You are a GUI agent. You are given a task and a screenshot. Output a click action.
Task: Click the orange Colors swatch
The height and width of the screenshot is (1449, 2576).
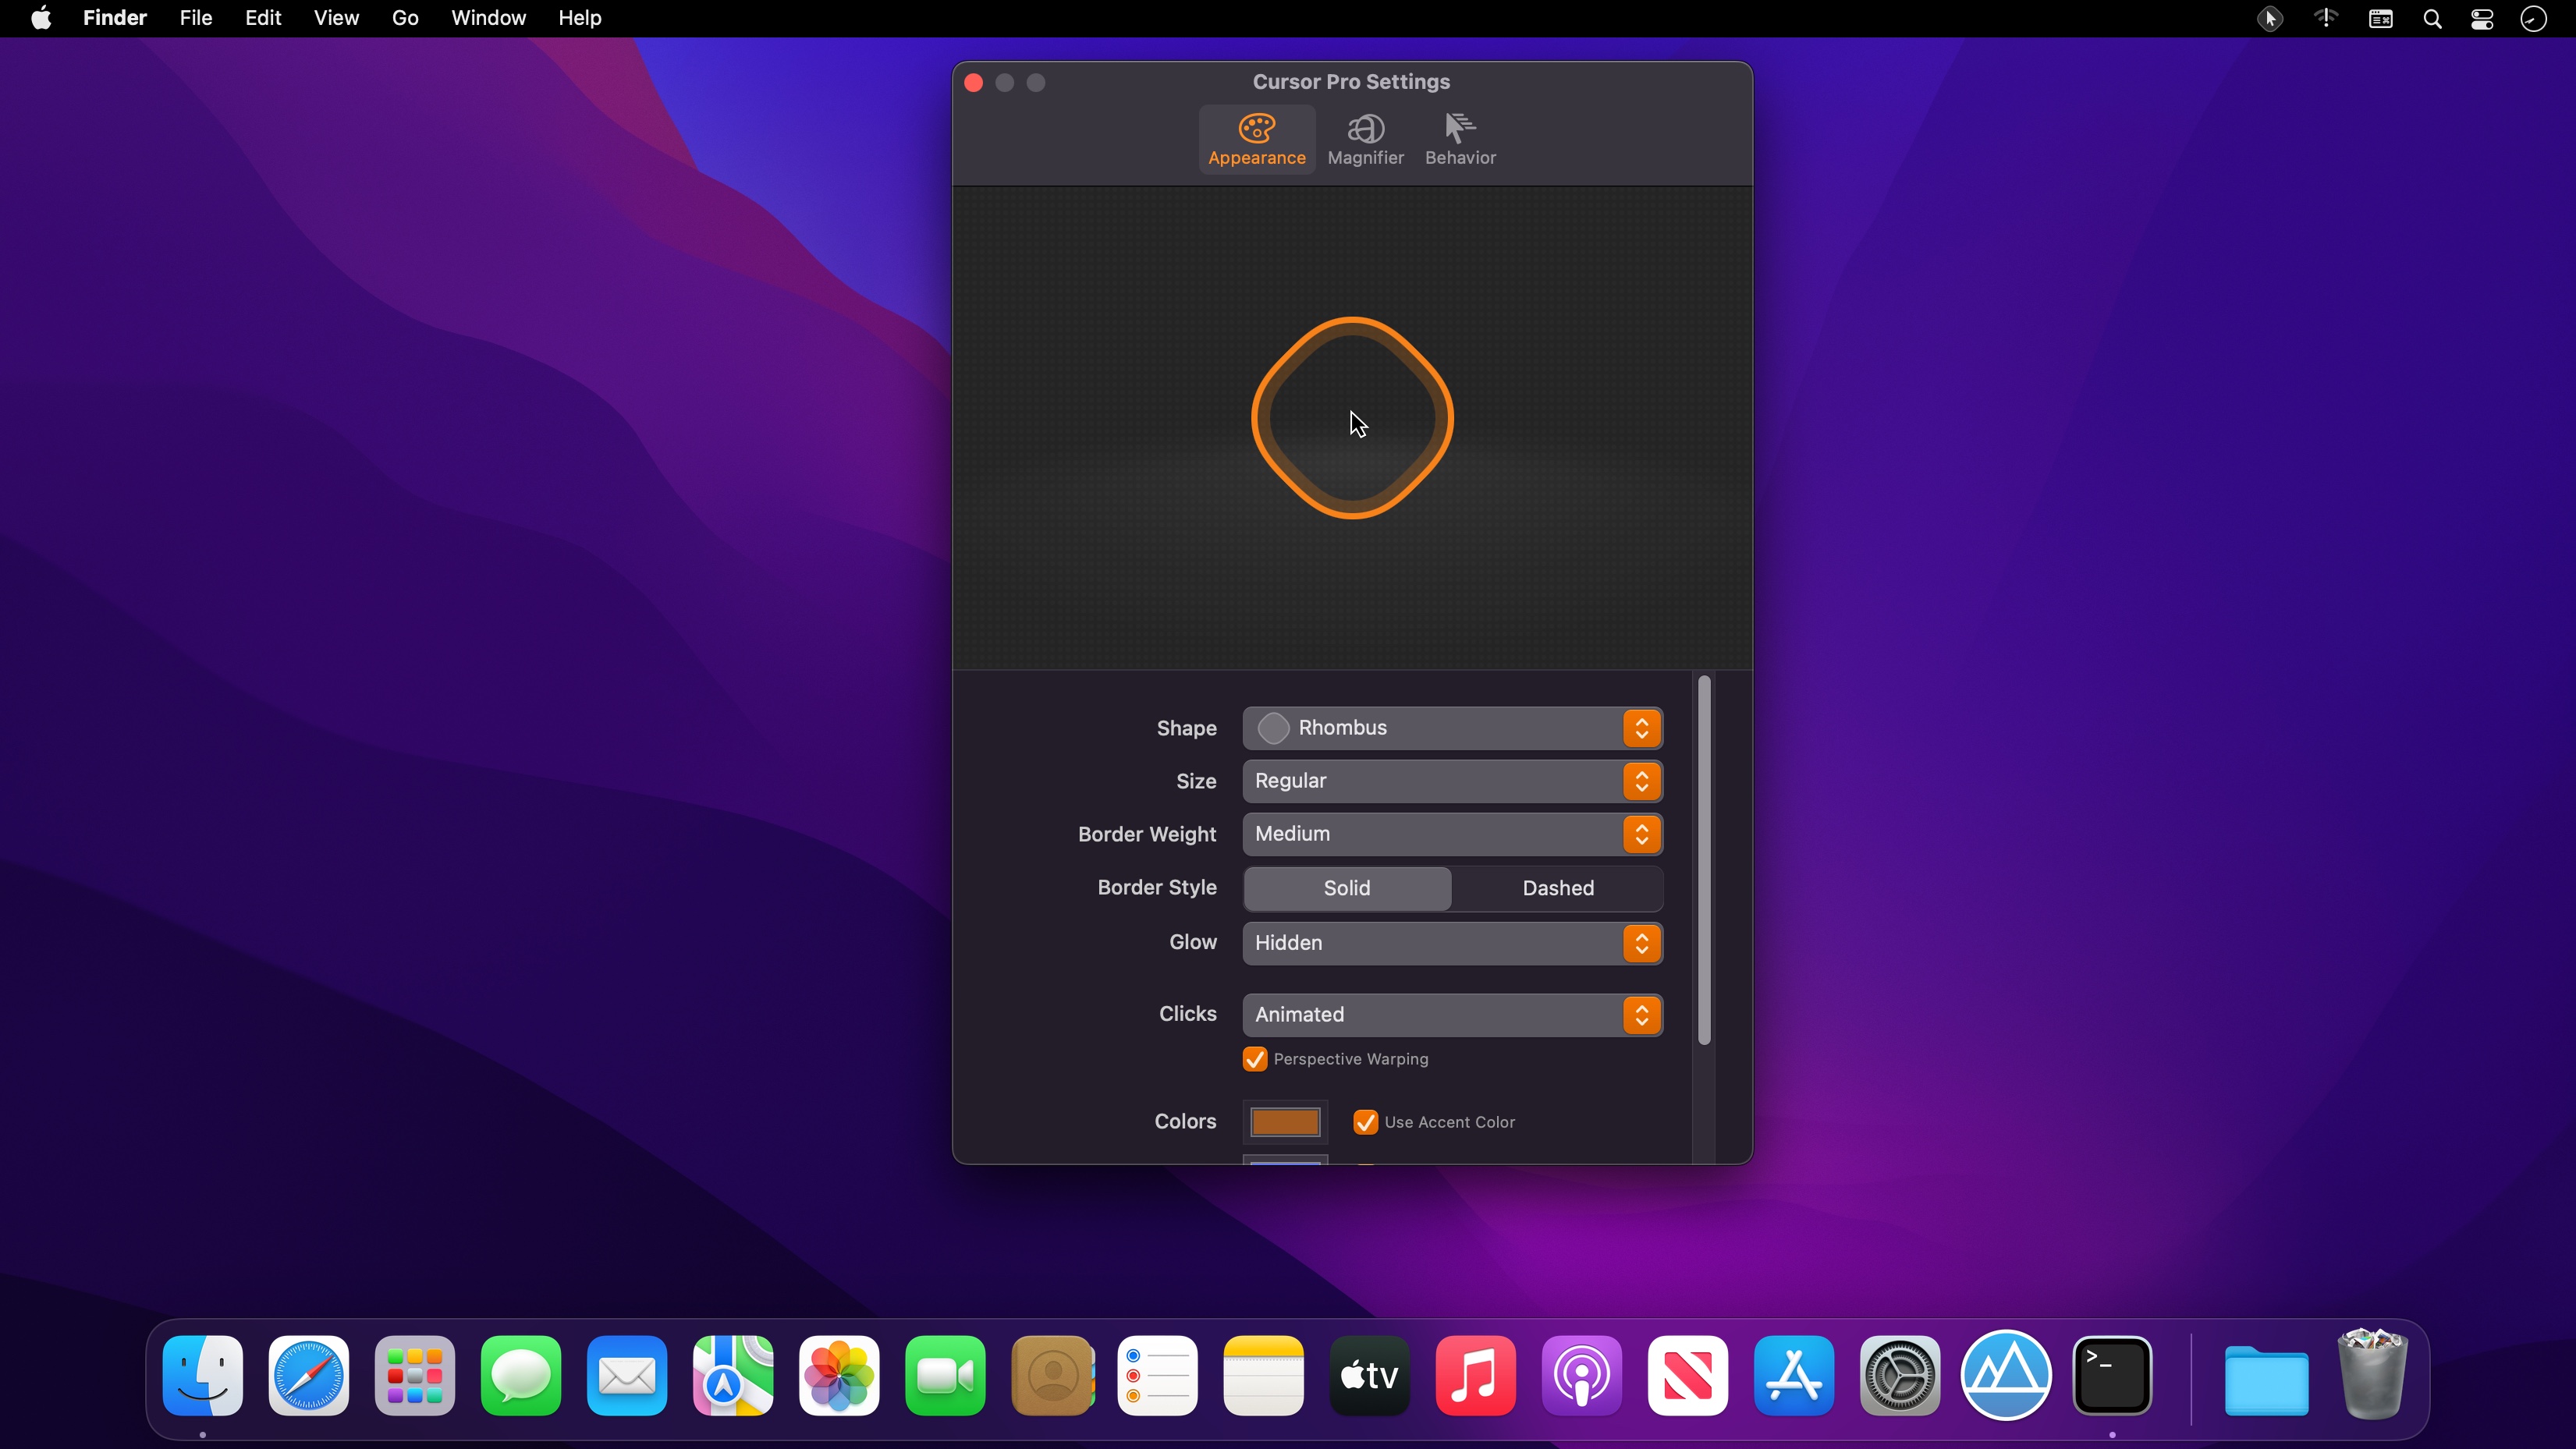[x=1285, y=1122]
